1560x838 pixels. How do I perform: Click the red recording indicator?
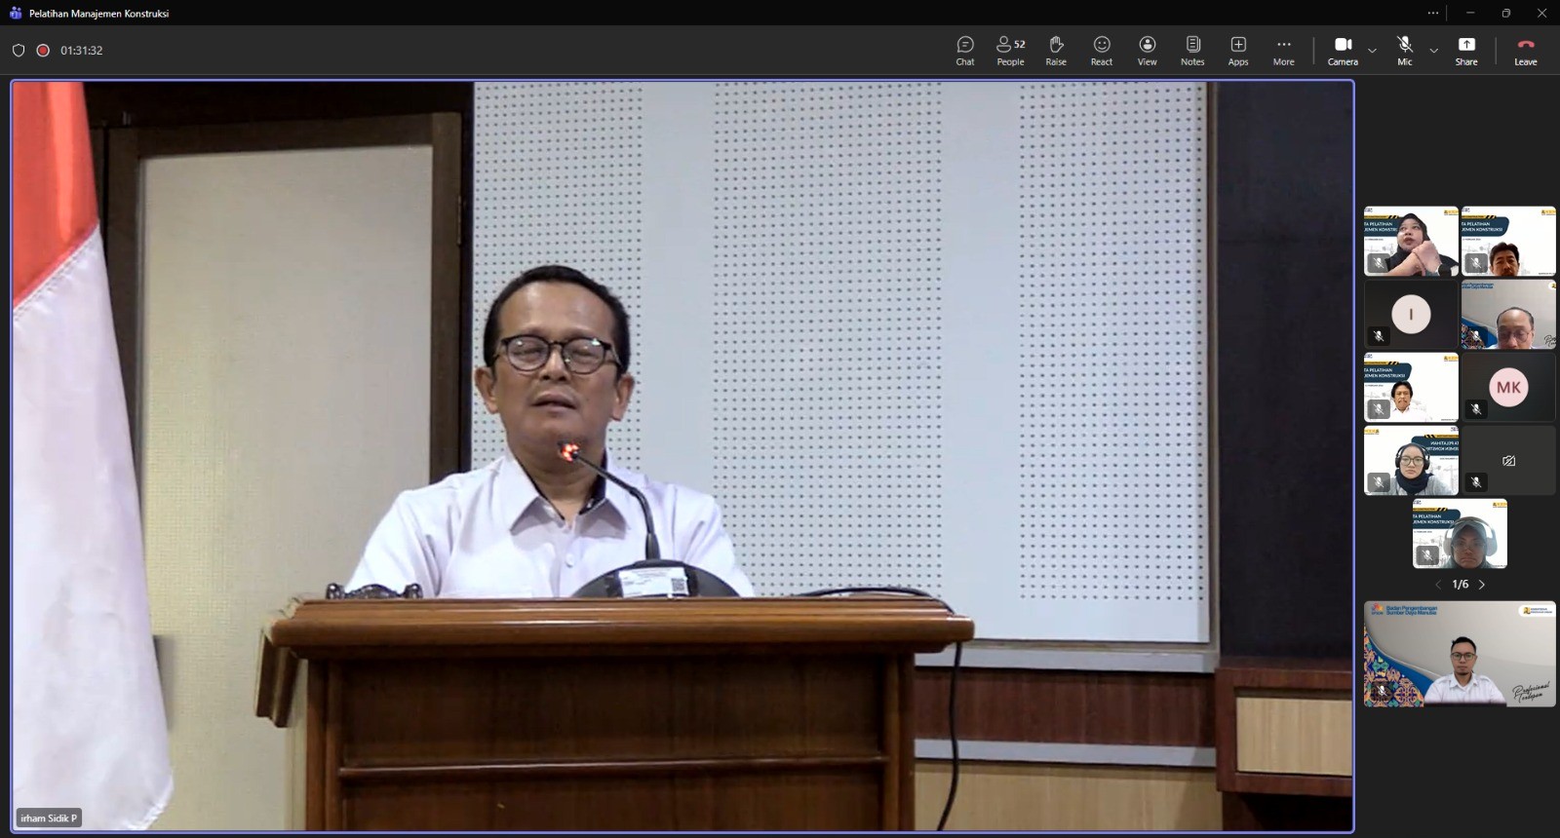(x=43, y=51)
